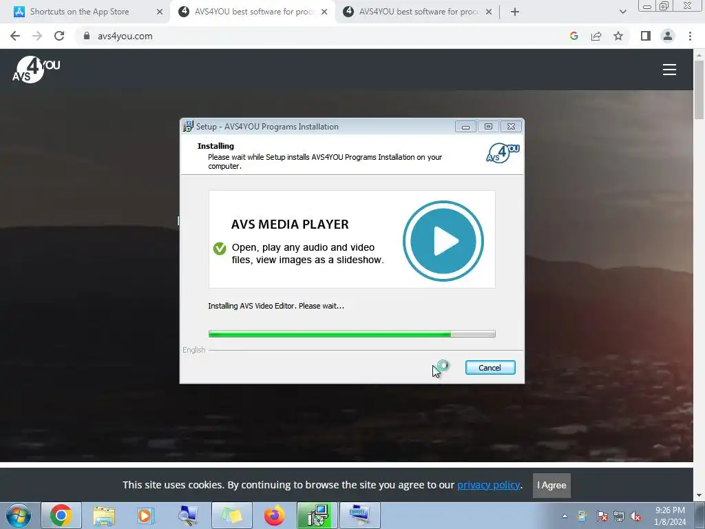Open the hamburger menu on AVS4YOU site

tap(669, 70)
